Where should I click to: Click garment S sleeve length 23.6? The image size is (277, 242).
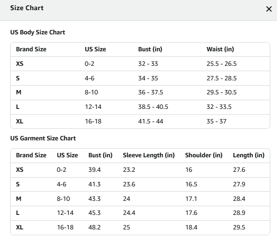point(129,184)
